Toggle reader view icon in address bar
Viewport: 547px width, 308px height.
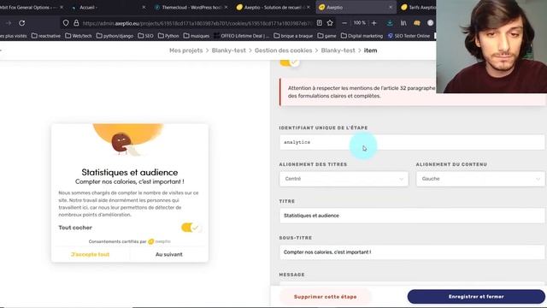click(319, 23)
